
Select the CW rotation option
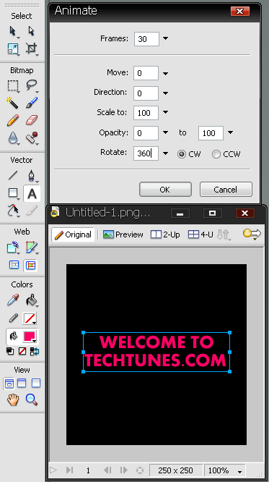click(182, 154)
